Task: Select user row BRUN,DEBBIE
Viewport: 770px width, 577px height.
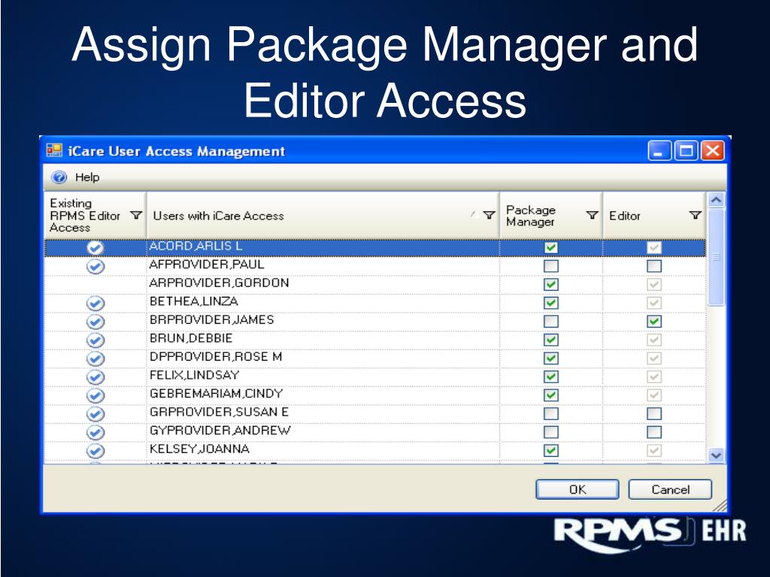Action: pyautogui.click(x=374, y=340)
